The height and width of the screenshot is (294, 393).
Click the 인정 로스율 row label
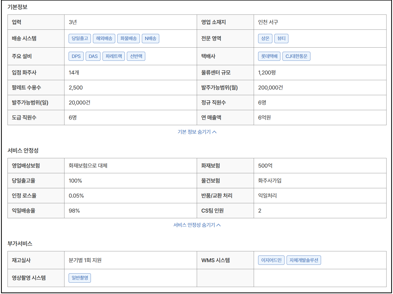(x=24, y=196)
